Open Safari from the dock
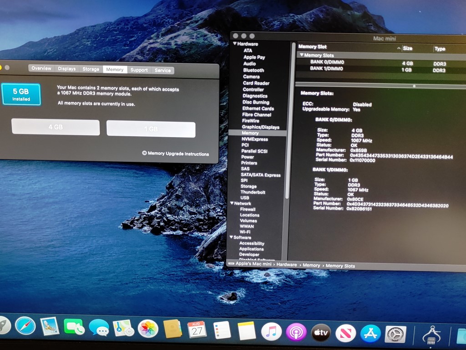This screenshot has width=466, height=350. click(25, 325)
